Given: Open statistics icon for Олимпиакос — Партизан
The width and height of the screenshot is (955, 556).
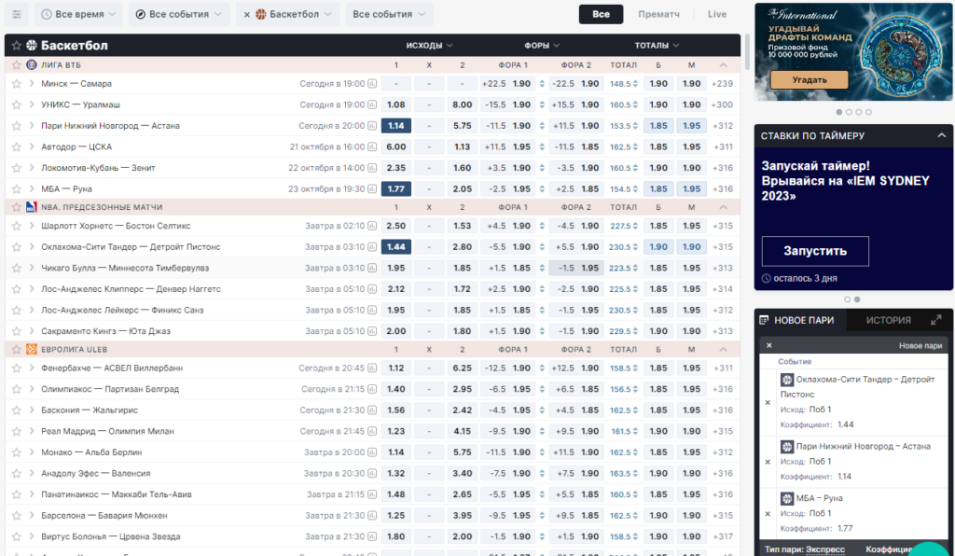Looking at the screenshot, I should [x=372, y=389].
